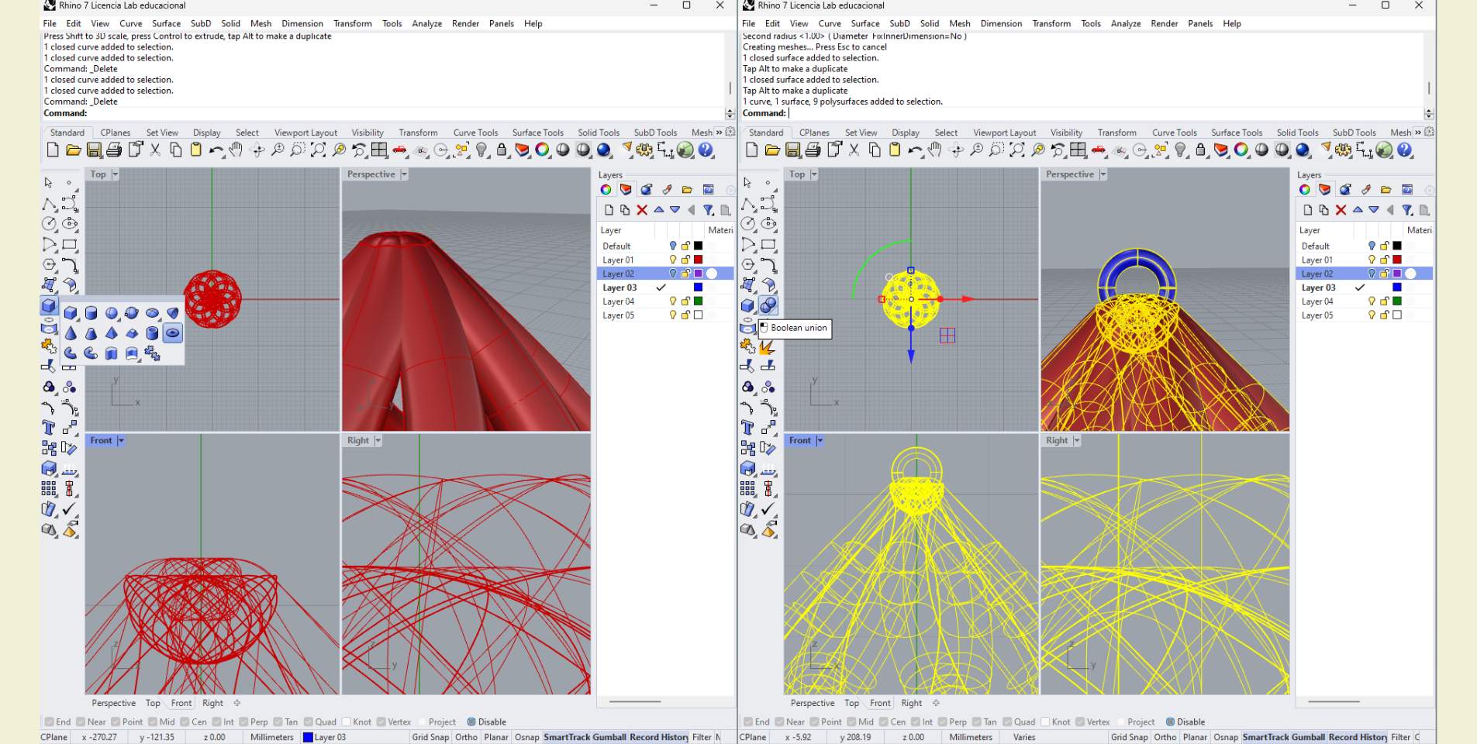Select the Rectangle tool in right window sidebar

768,244
